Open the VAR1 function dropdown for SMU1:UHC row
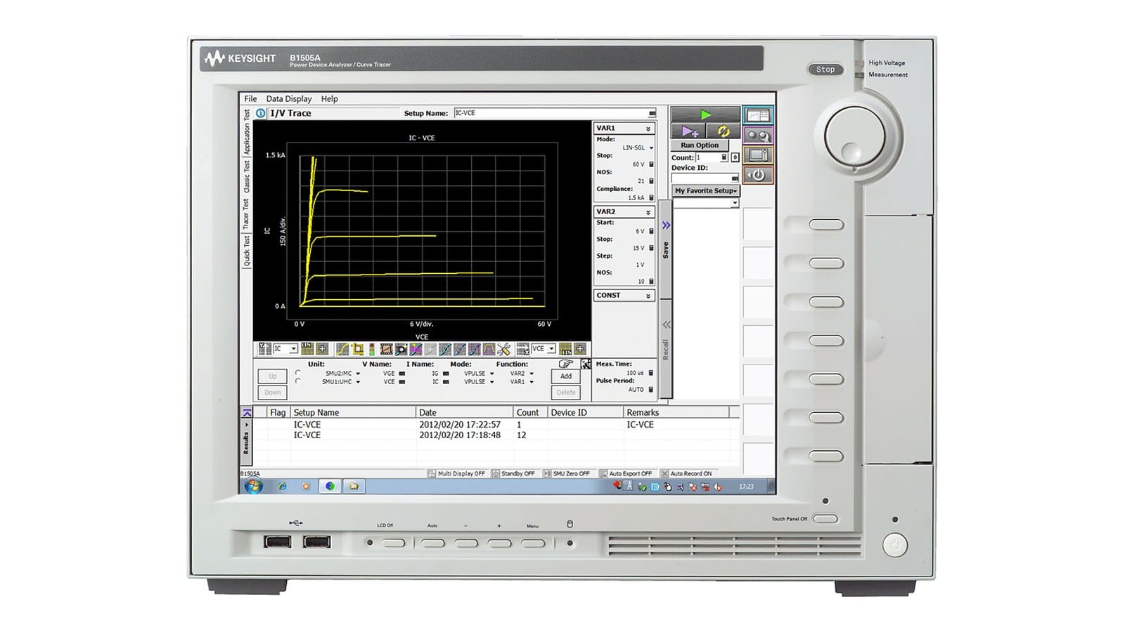This screenshot has height=632, width=1125. [x=532, y=382]
